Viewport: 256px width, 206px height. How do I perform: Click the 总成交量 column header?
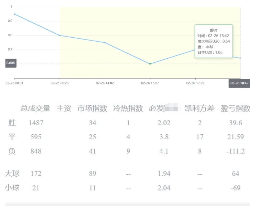click(35, 108)
